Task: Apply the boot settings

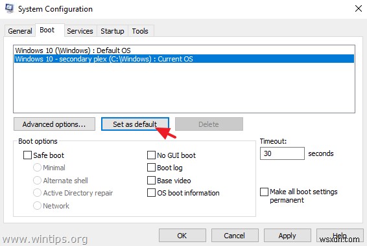Action: click(287, 236)
